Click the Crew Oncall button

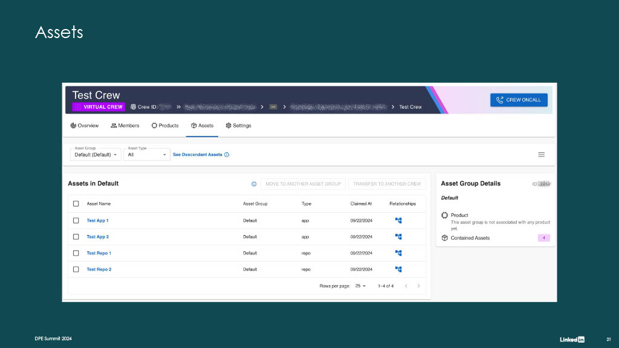tap(519, 100)
